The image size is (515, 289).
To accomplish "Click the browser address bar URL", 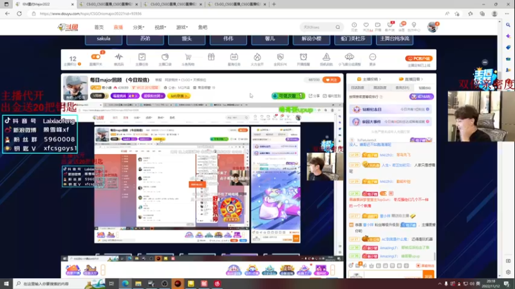I will pyautogui.click(x=91, y=13).
